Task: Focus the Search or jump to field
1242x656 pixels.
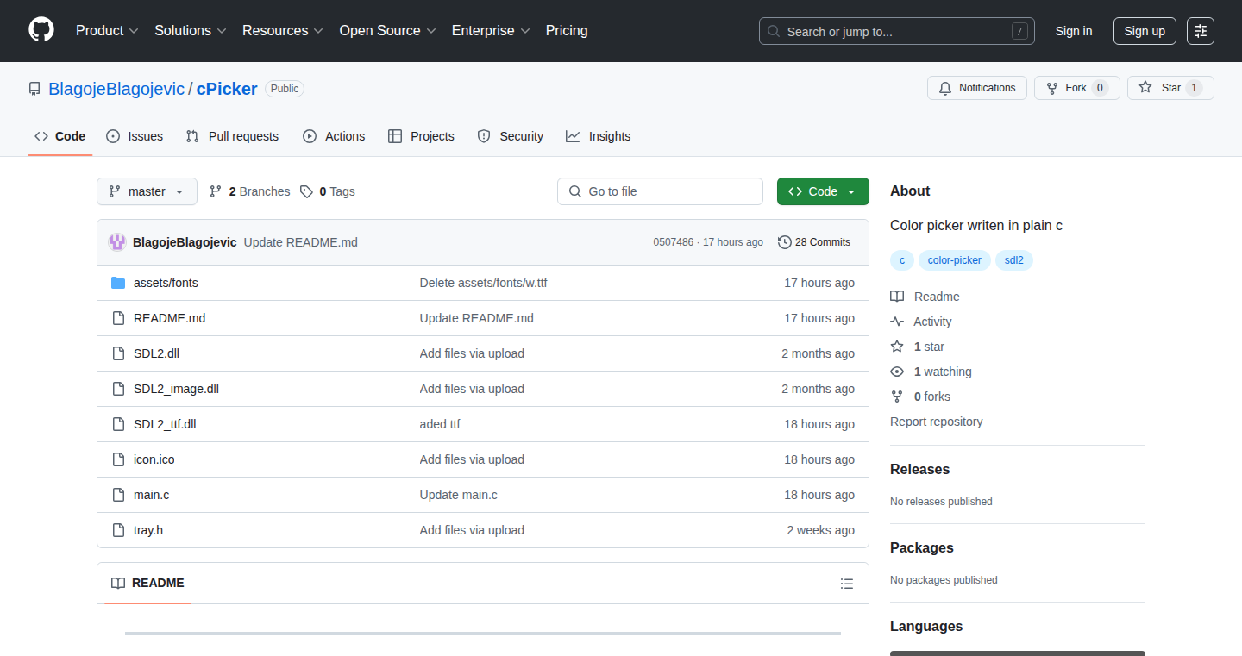Action: coord(897,31)
